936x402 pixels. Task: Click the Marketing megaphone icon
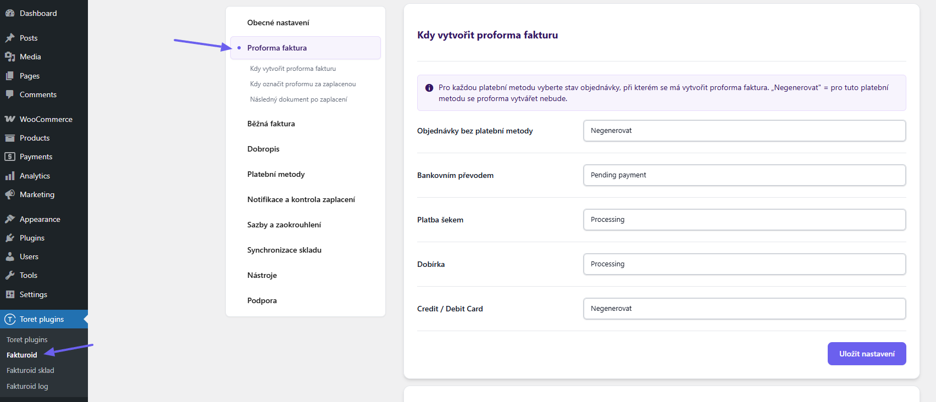10,194
